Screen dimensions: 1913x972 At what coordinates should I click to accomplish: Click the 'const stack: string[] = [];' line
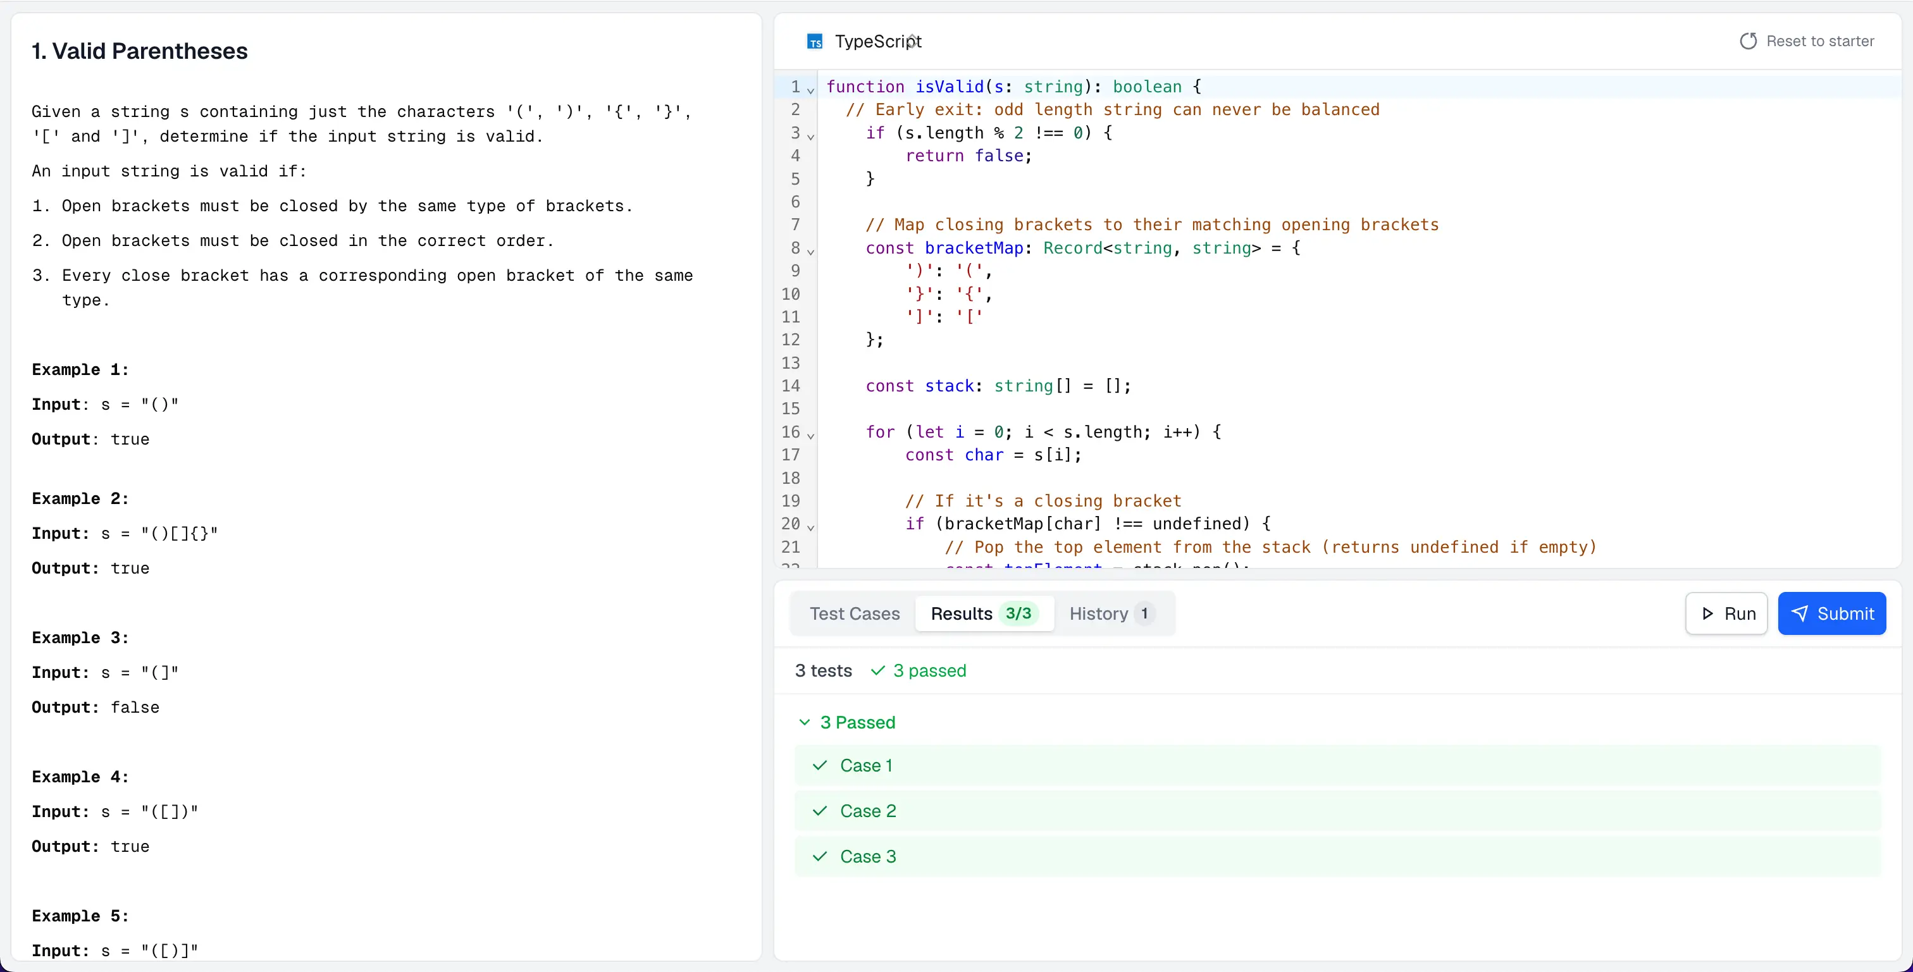(x=998, y=386)
